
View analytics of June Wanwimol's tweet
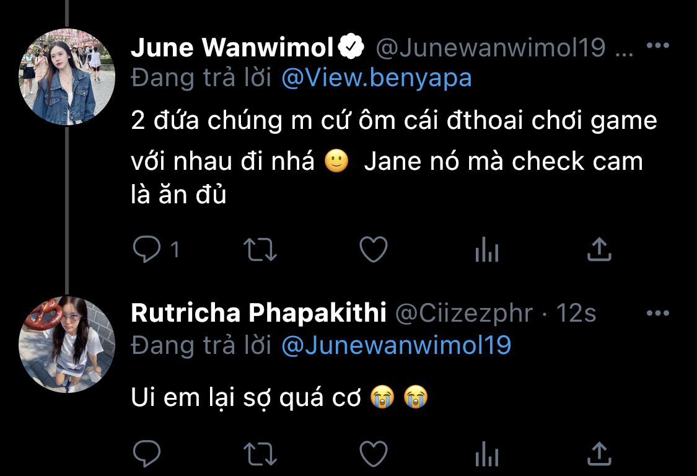(487, 249)
